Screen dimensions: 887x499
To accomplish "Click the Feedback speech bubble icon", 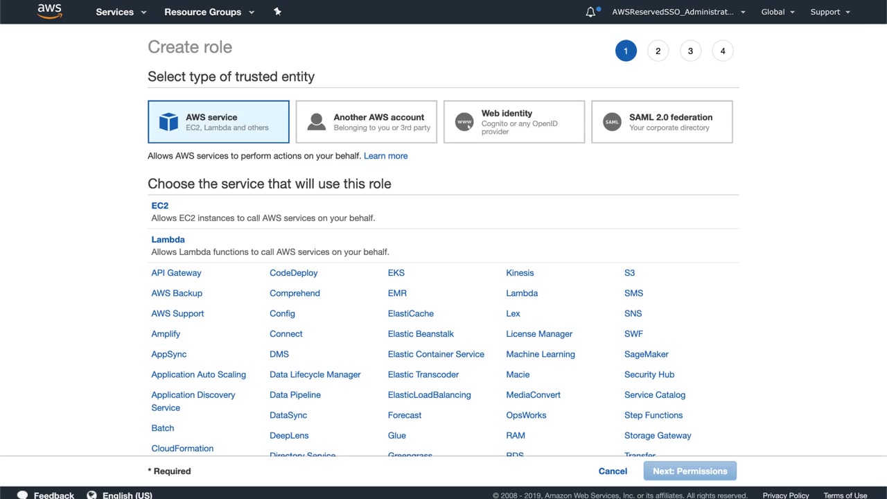I will coord(22,495).
